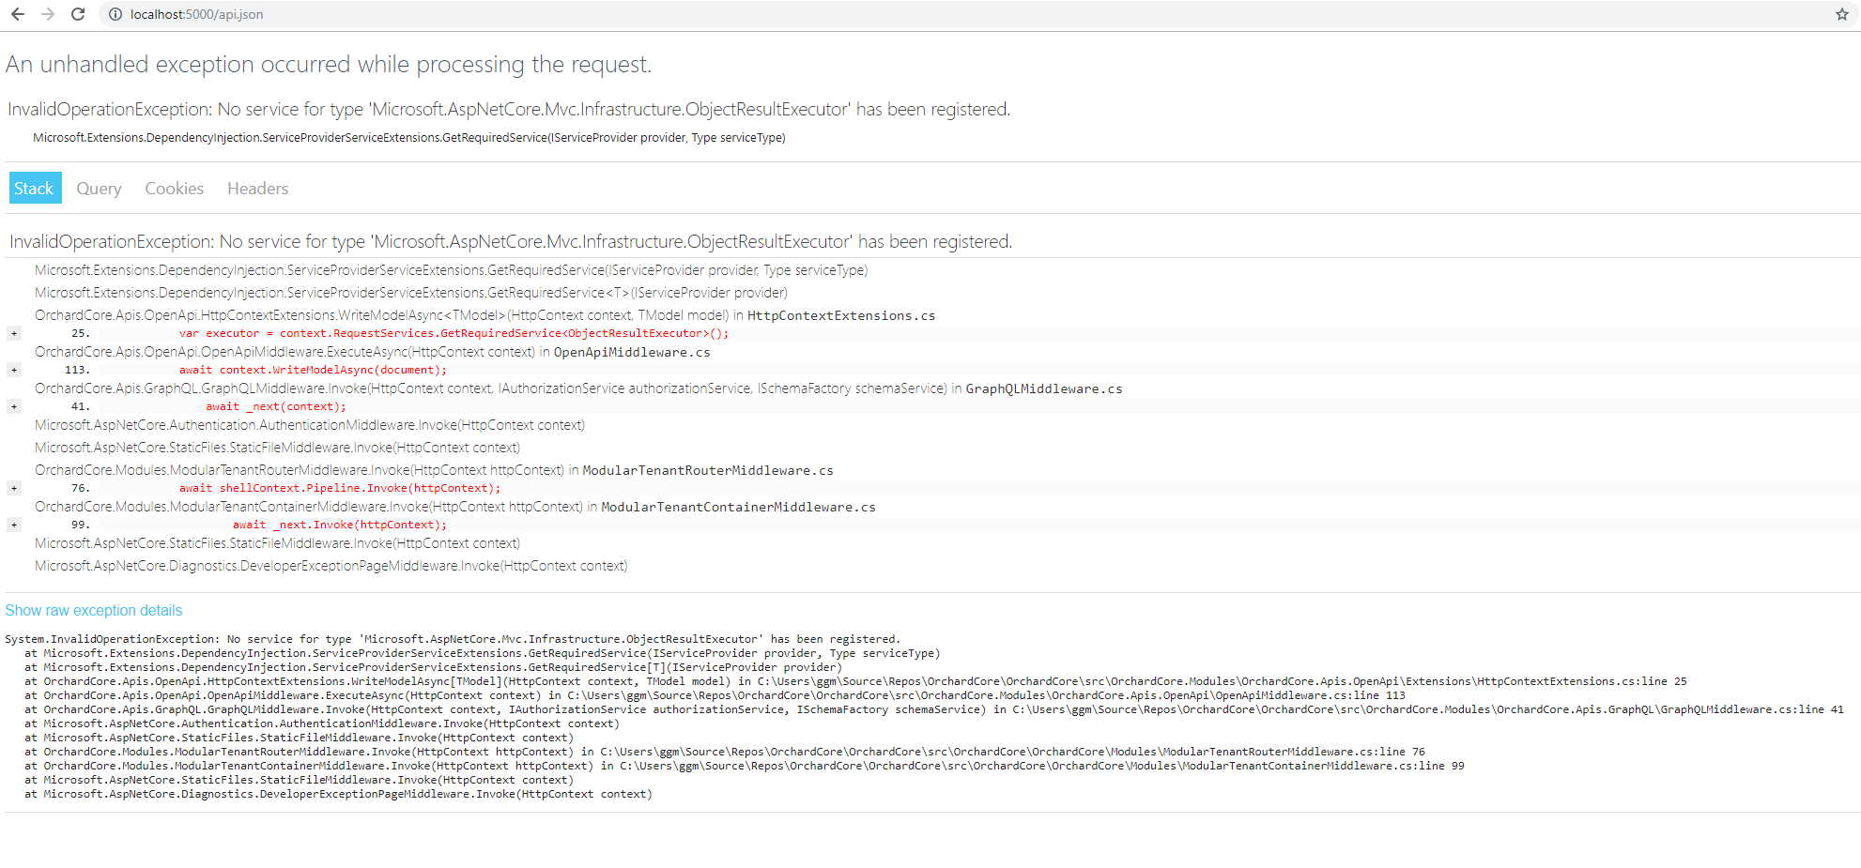The height and width of the screenshot is (868, 1861).
Task: Expand source line 113 in OpenApiMiddleware.cs
Action: click(13, 369)
